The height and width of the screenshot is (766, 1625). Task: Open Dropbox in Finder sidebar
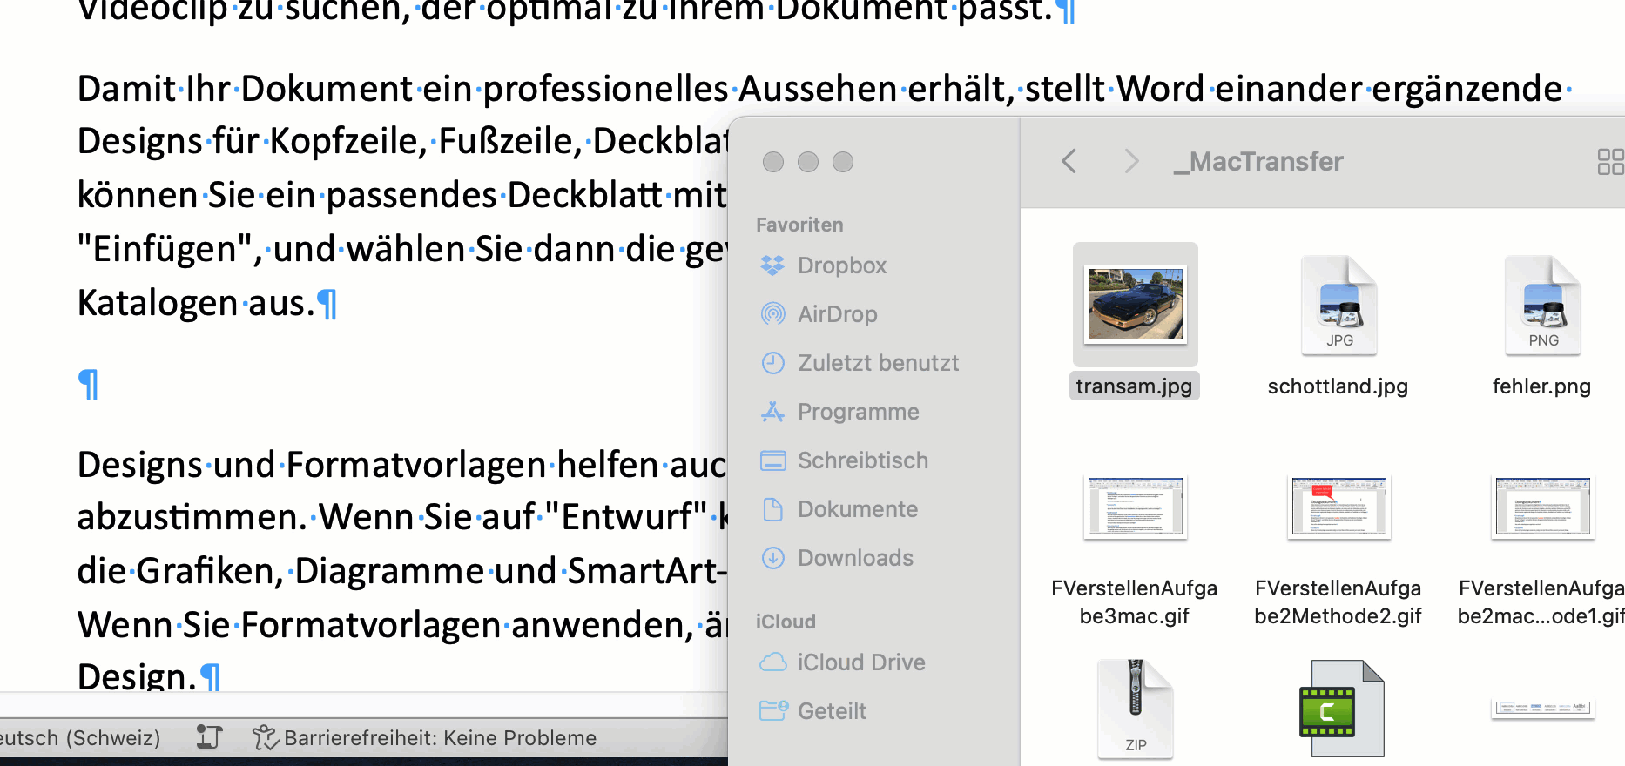840,265
